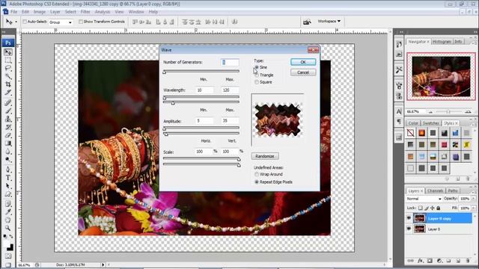The width and height of the screenshot is (479, 269).
Task: Click the Number of Generators slider handle
Action: (165, 72)
